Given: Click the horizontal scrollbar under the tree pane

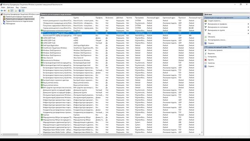Looking at the screenshot, I should [10, 134].
